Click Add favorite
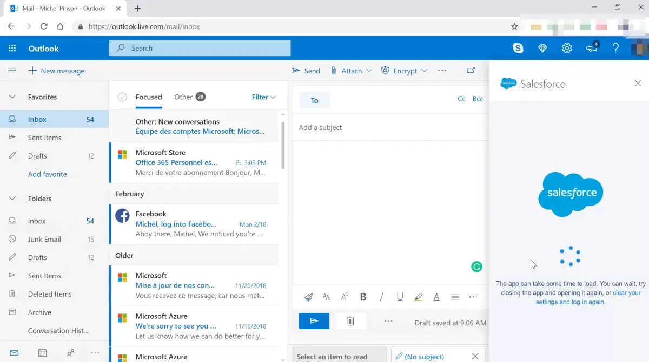Image resolution: width=649 pixels, height=362 pixels. tap(48, 174)
